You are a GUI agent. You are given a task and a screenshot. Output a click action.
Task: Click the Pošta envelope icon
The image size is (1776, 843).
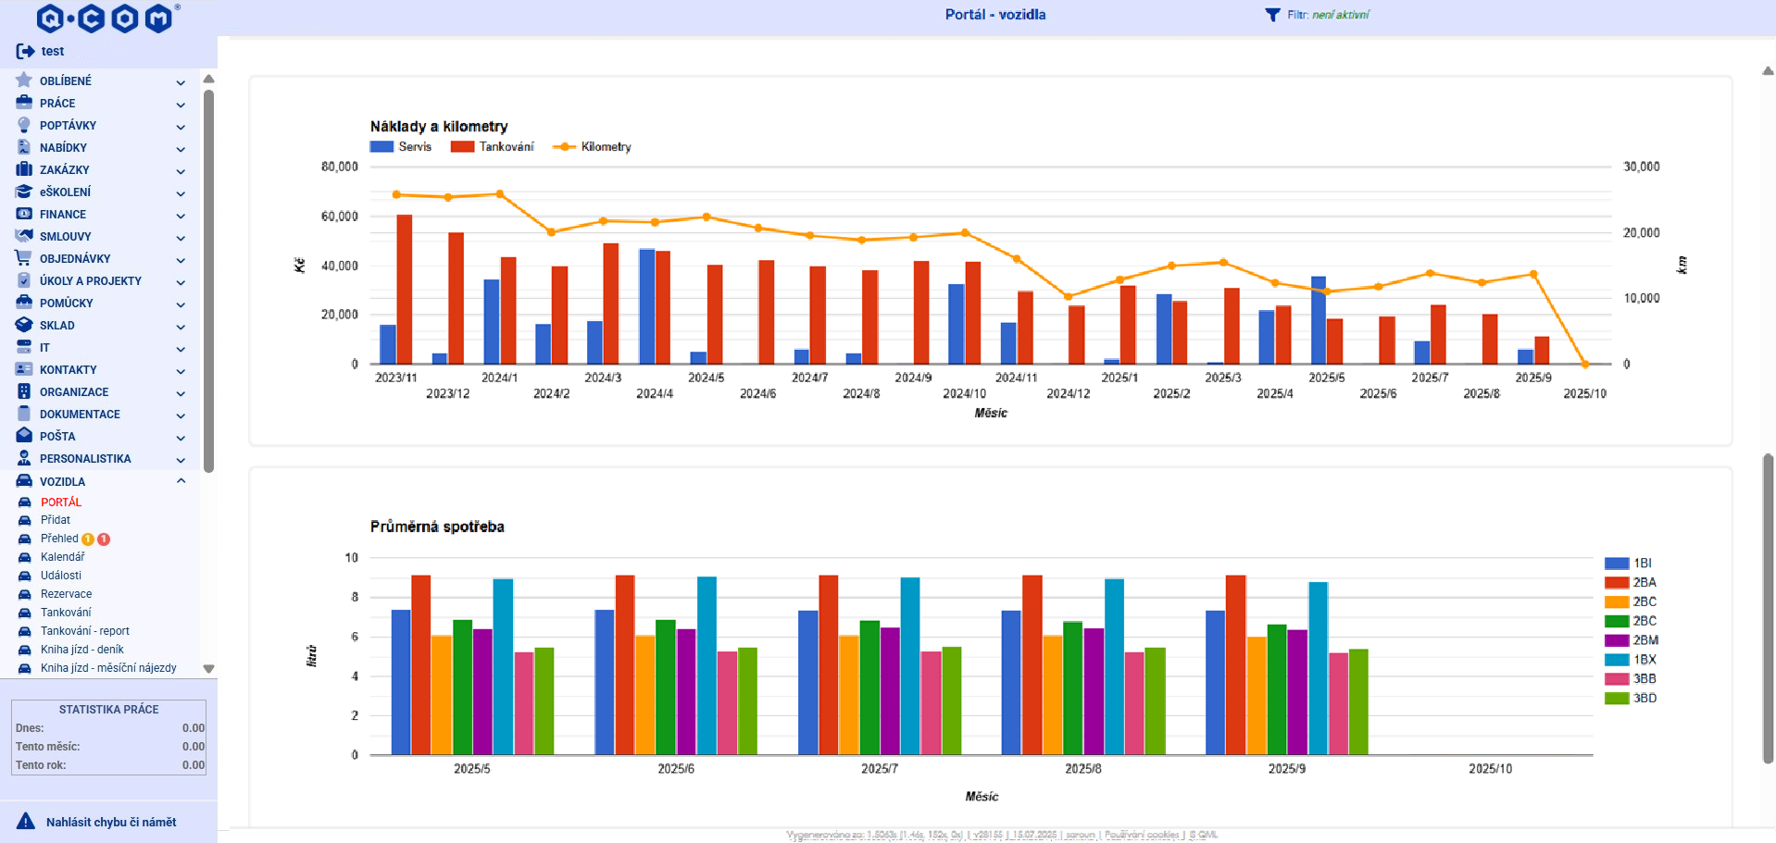[24, 436]
